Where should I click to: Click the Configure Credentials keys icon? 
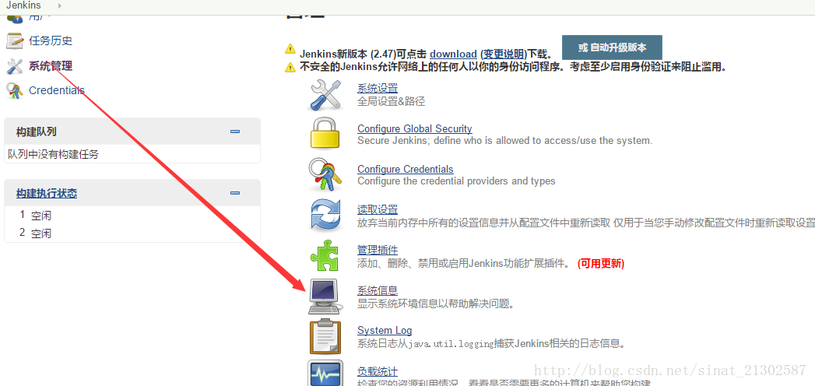point(325,174)
